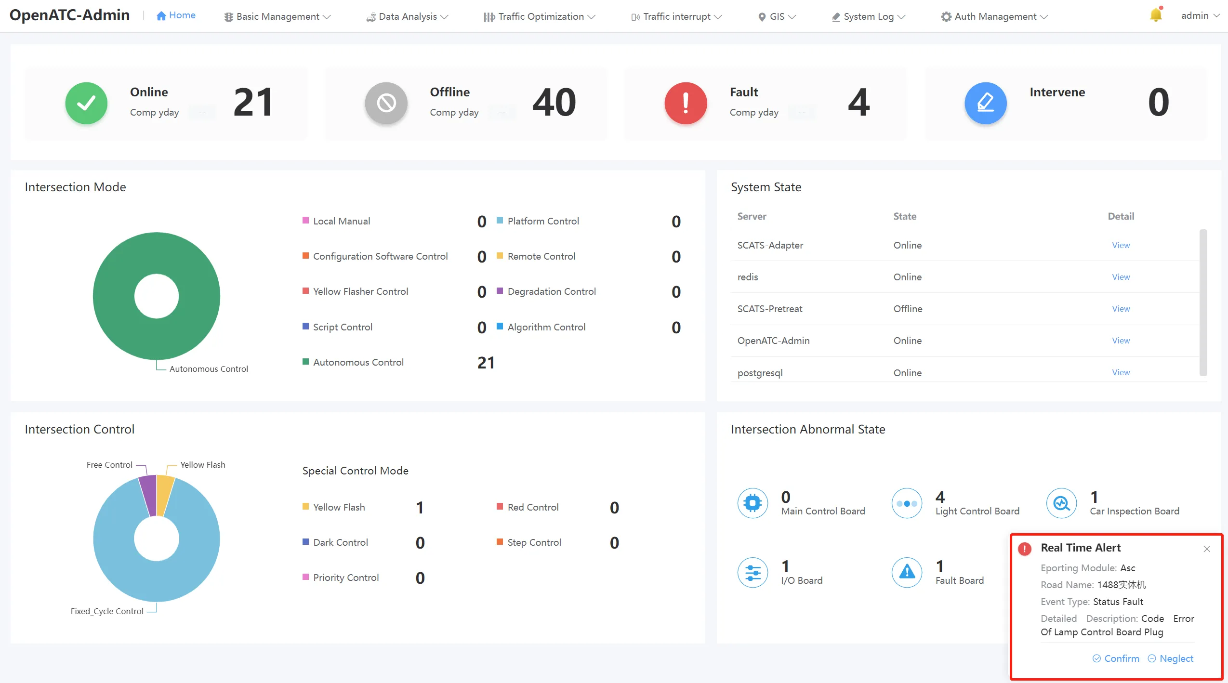Confirm the Real Time Alert
Image resolution: width=1228 pixels, height=683 pixels.
[1116, 658]
